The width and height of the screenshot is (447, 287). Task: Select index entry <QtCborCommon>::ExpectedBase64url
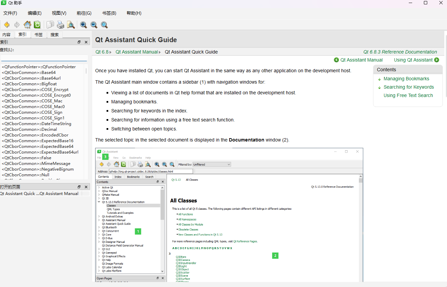[x=40, y=152]
